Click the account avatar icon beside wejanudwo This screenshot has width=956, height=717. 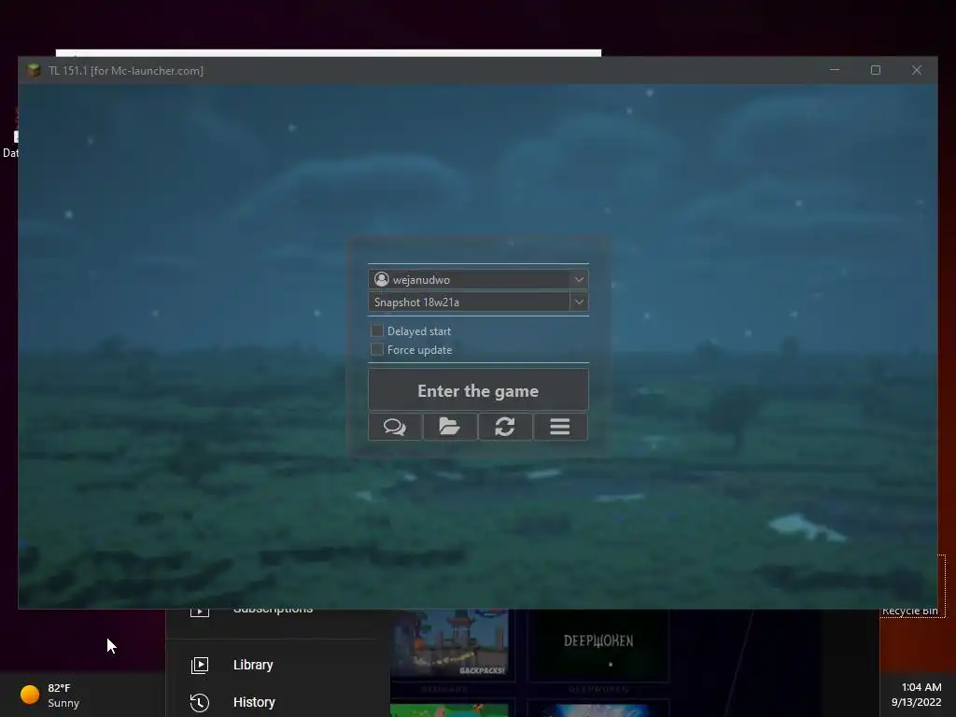tap(382, 279)
